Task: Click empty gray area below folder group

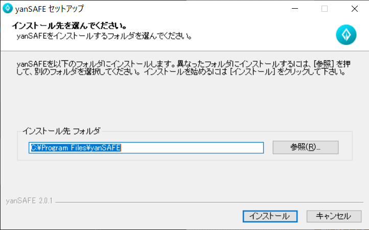Action: (184, 176)
